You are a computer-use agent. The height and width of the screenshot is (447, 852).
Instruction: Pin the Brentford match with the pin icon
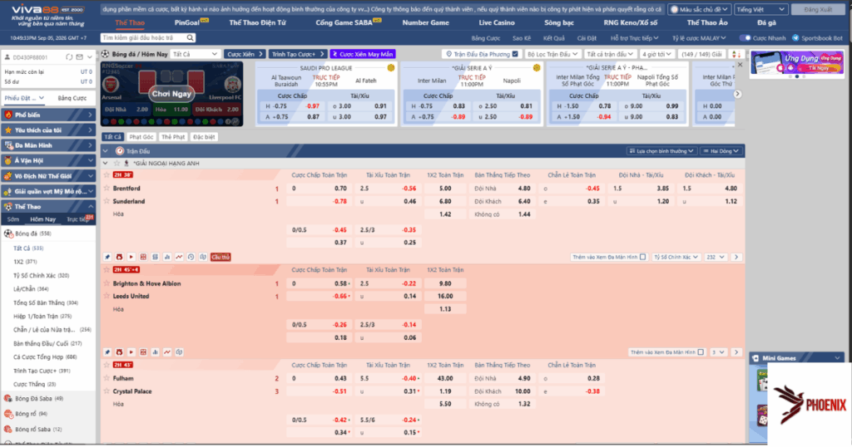(x=107, y=257)
